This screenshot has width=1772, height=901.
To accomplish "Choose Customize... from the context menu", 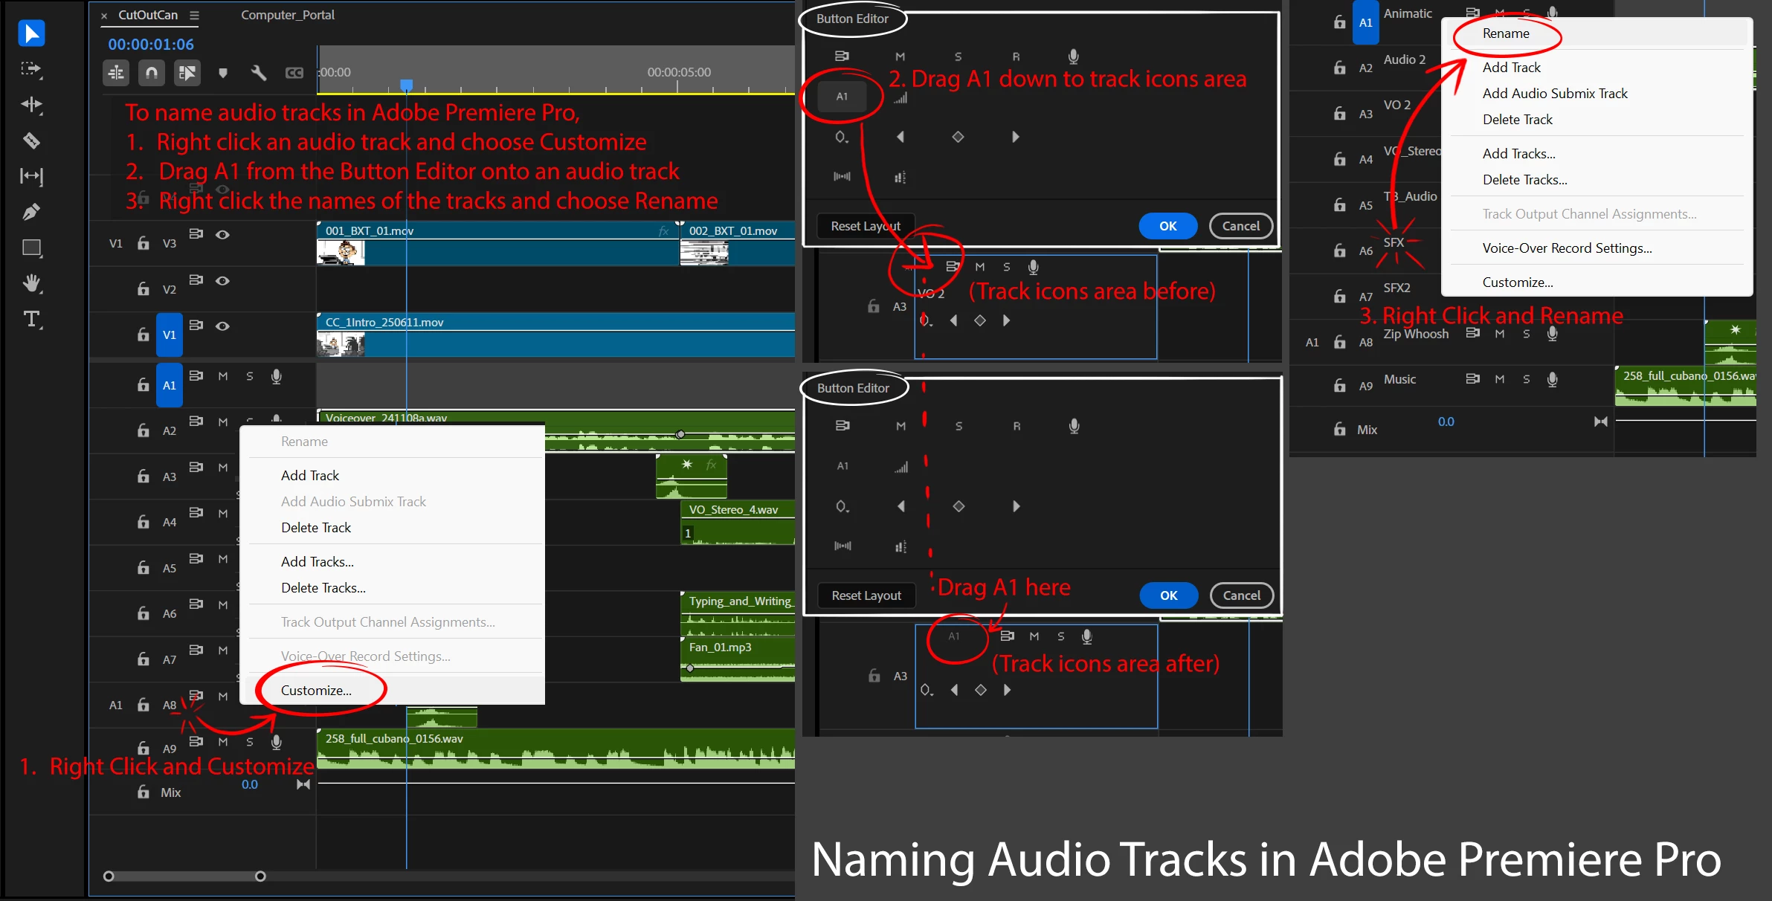I will [x=316, y=691].
